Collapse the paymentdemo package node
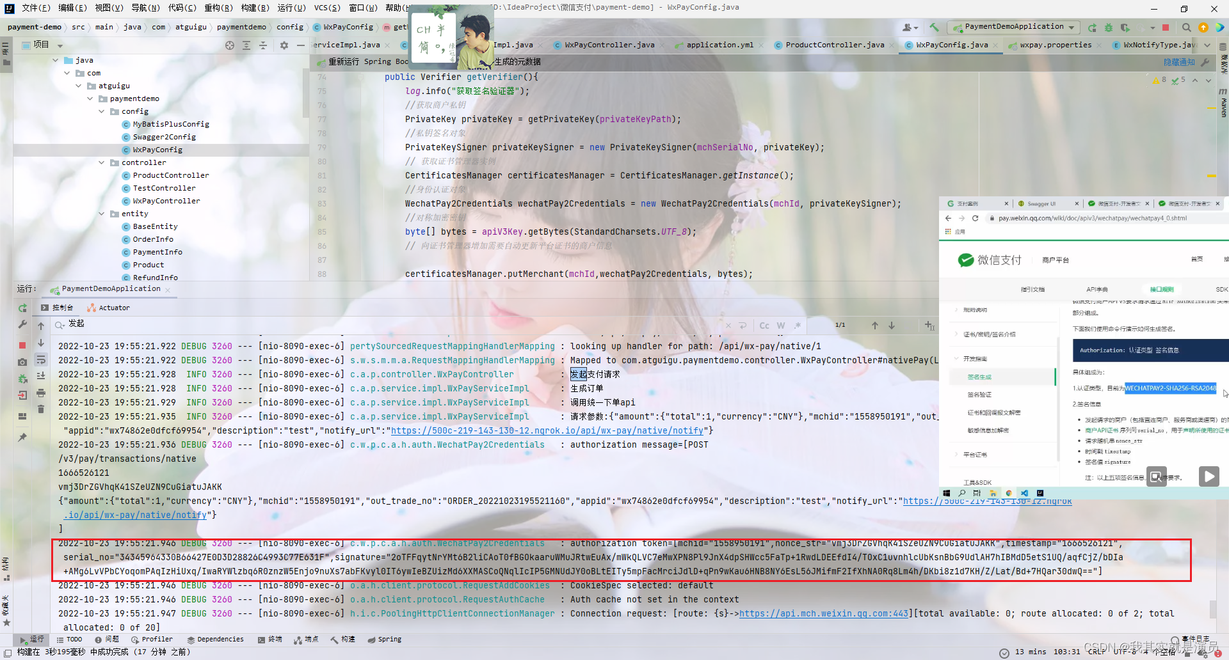The width and height of the screenshot is (1229, 660). pyautogui.click(x=90, y=98)
